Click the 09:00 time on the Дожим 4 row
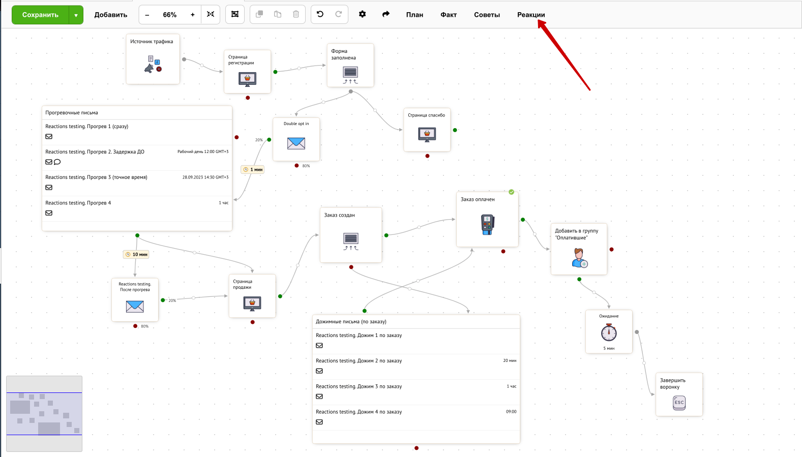The image size is (802, 457). point(511,412)
